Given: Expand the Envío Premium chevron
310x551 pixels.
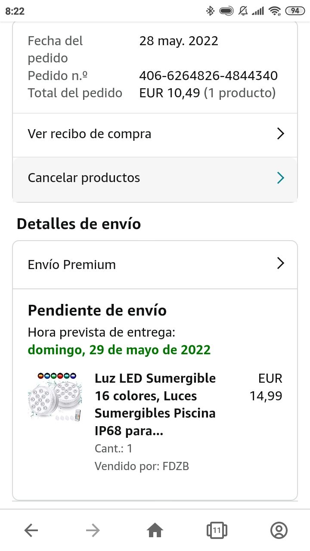Looking at the screenshot, I should click(x=280, y=263).
